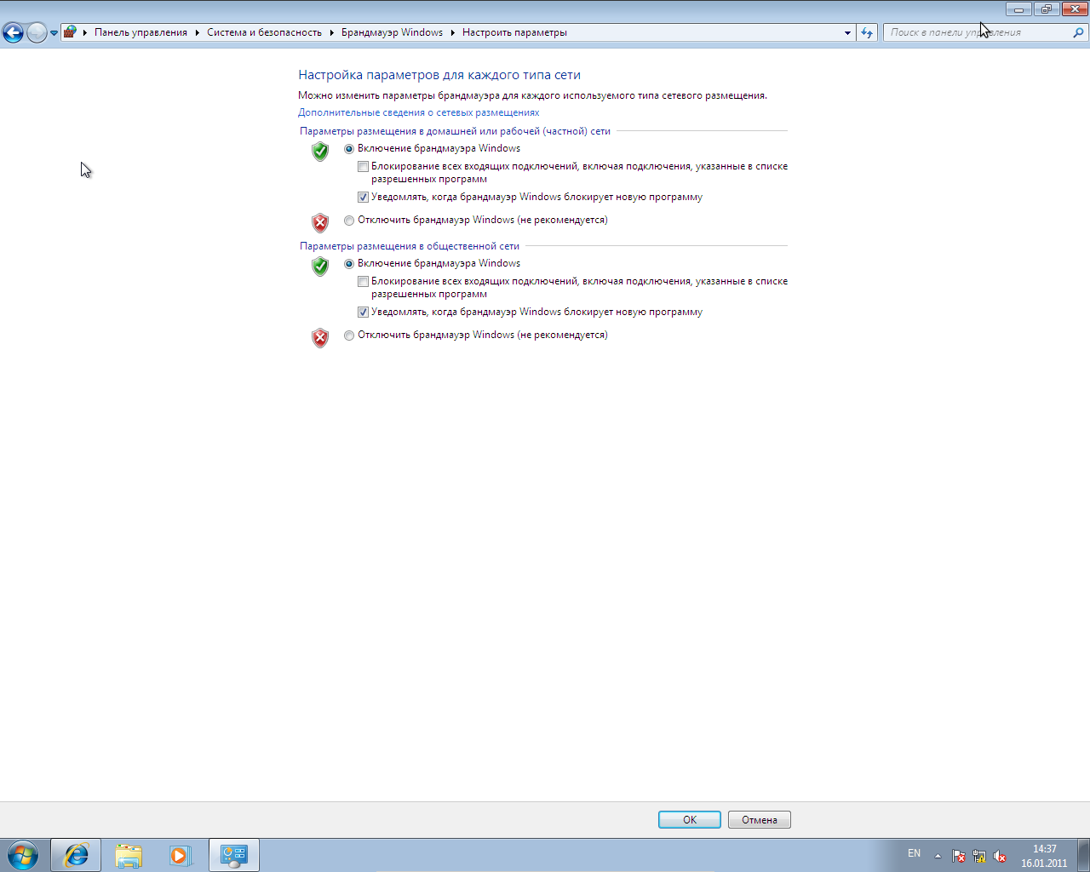Close the firewall settings window
The width and height of the screenshot is (1090, 872).
(x=1075, y=9)
